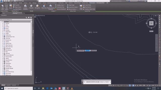Open VLC media player from taskbar
This screenshot has height=90, width=161.
coord(72,88)
